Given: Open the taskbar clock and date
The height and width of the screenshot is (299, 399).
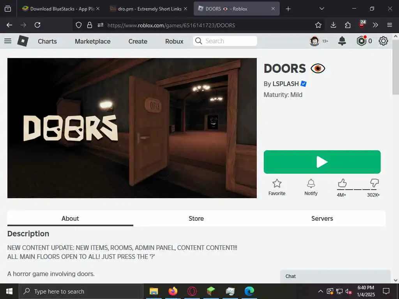Looking at the screenshot, I should pyautogui.click(x=365, y=291).
